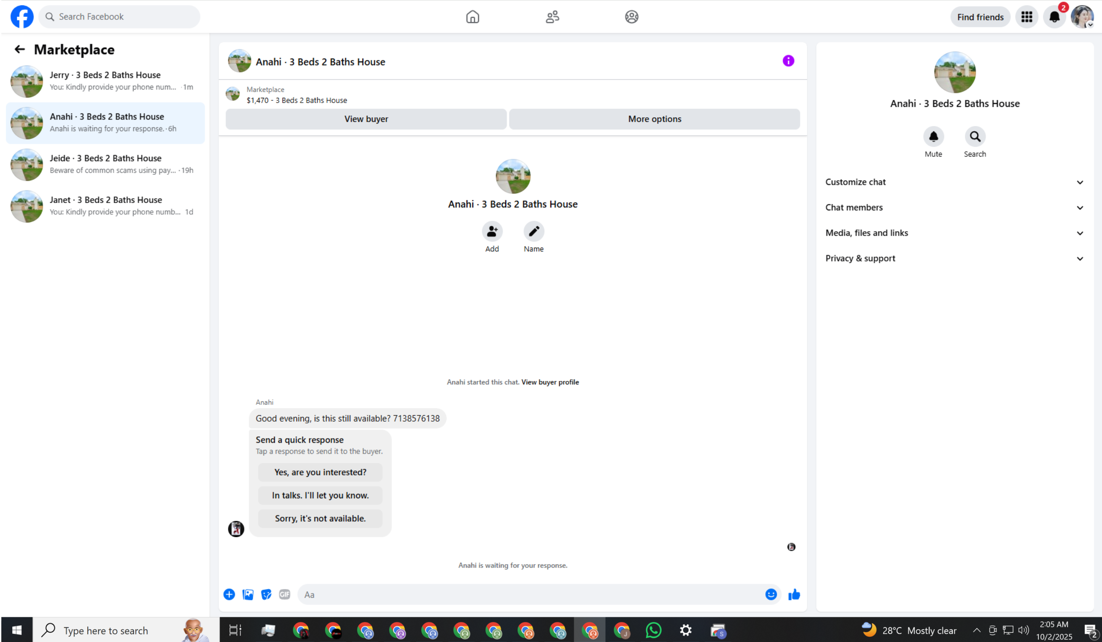Click the blue plus more-actions icon
Viewport: 1102px width, 642px height.
click(229, 594)
